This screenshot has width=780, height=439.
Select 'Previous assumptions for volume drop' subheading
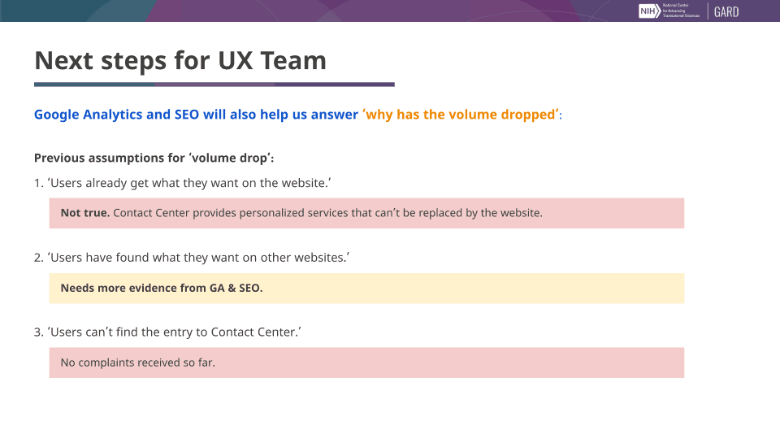tap(154, 159)
